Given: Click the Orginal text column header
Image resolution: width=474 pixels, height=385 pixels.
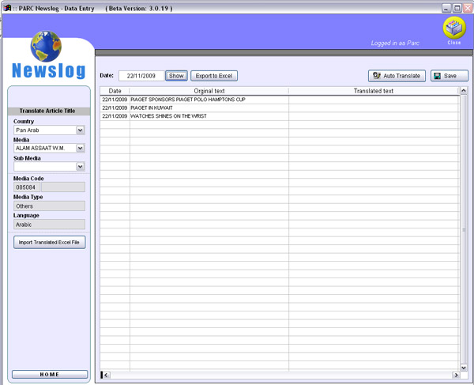Looking at the screenshot, I should [209, 91].
